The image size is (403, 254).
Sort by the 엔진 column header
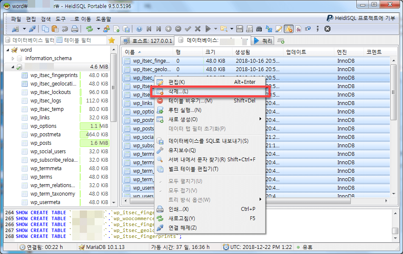pos(349,52)
